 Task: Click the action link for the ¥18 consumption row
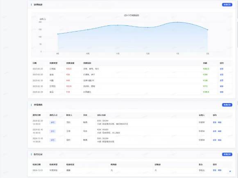[222, 92]
